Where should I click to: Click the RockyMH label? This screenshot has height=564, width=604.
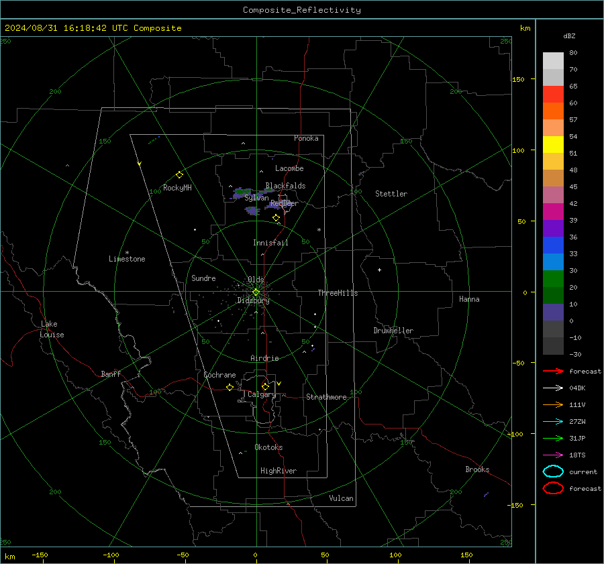tap(177, 188)
